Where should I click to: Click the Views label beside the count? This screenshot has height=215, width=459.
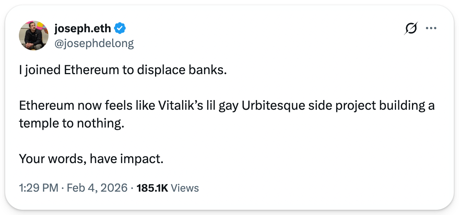(185, 188)
